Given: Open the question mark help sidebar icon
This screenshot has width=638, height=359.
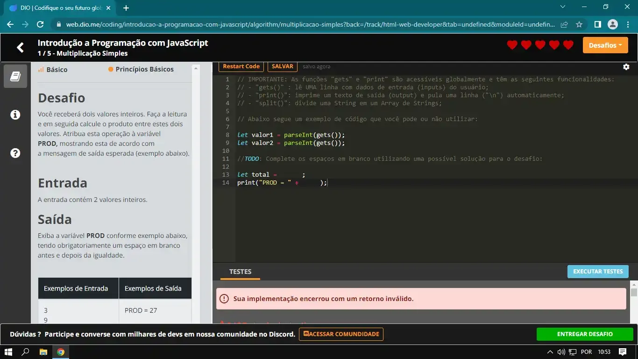Looking at the screenshot, I should point(15,153).
